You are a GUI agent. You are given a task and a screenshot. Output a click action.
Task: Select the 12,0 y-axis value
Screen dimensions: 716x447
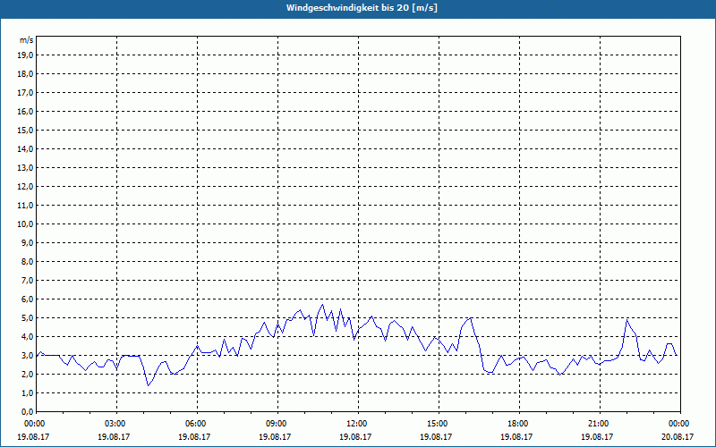click(x=25, y=186)
